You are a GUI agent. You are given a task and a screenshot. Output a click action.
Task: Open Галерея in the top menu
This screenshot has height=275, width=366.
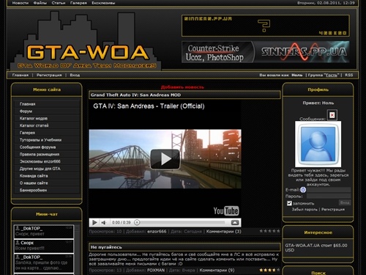78,3
